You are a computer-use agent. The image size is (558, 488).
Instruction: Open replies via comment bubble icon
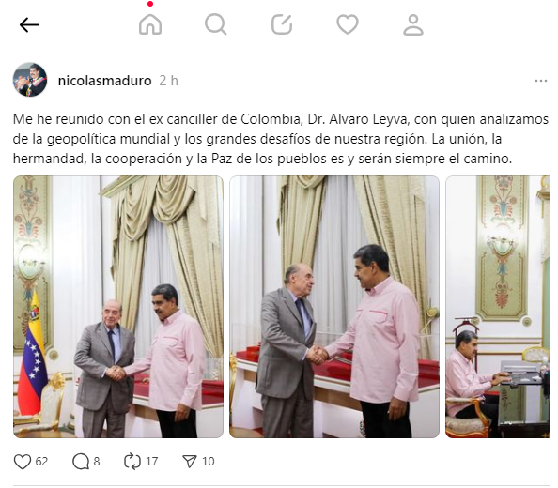pos(81,462)
